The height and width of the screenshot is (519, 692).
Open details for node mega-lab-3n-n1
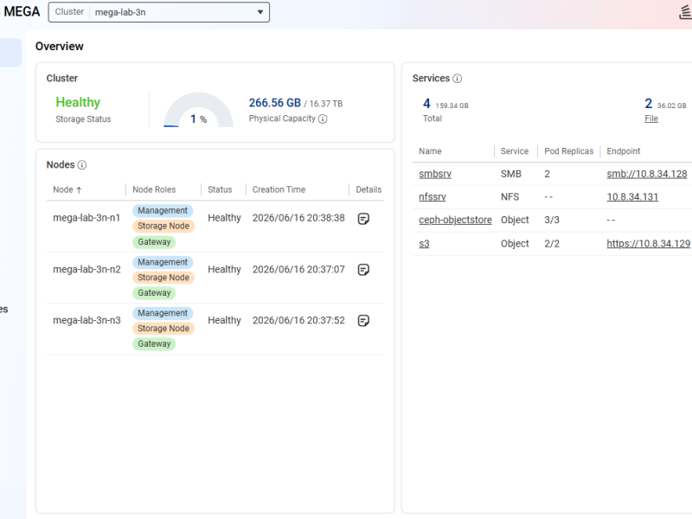363,219
